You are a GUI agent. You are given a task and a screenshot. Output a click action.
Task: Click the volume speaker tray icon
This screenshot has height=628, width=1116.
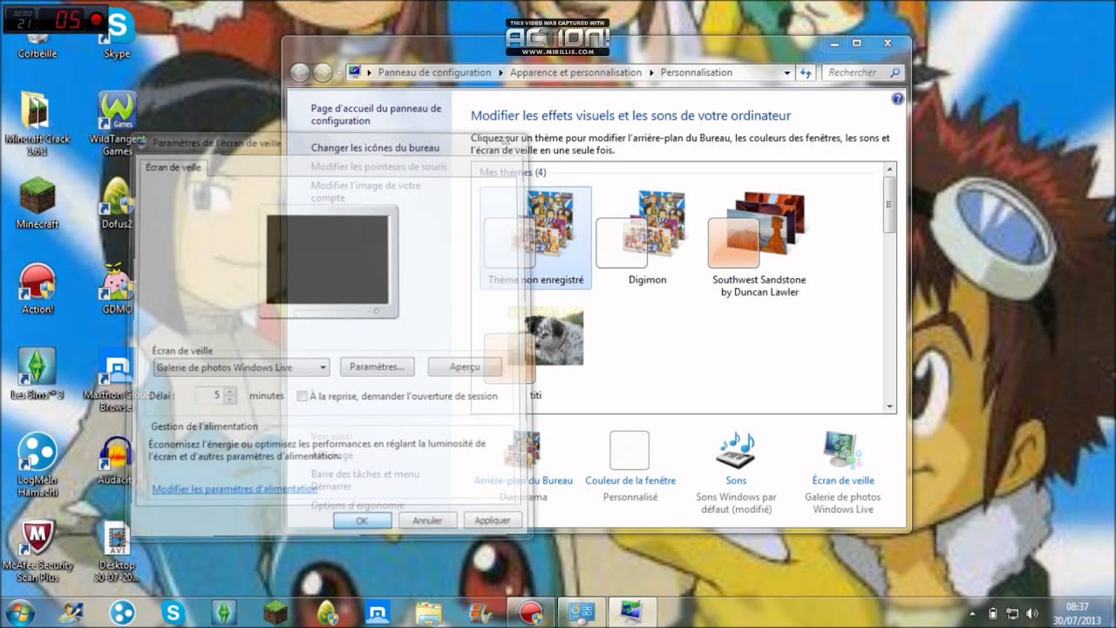pos(1034,613)
